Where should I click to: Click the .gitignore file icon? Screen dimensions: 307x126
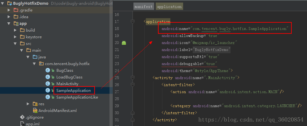click(x=22, y=117)
